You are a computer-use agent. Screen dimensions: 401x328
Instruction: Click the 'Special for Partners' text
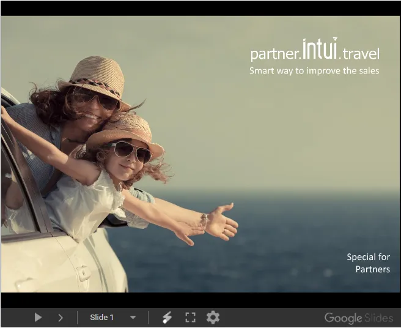point(368,263)
